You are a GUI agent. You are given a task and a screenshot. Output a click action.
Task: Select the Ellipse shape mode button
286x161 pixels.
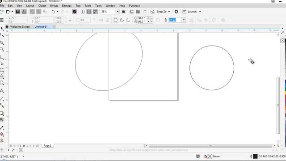[115, 20]
